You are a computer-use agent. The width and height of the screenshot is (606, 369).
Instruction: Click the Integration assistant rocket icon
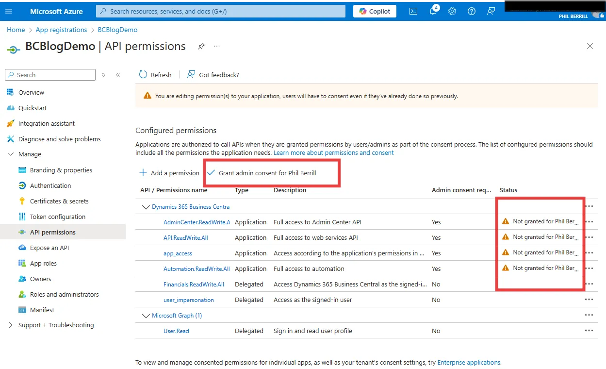click(10, 123)
